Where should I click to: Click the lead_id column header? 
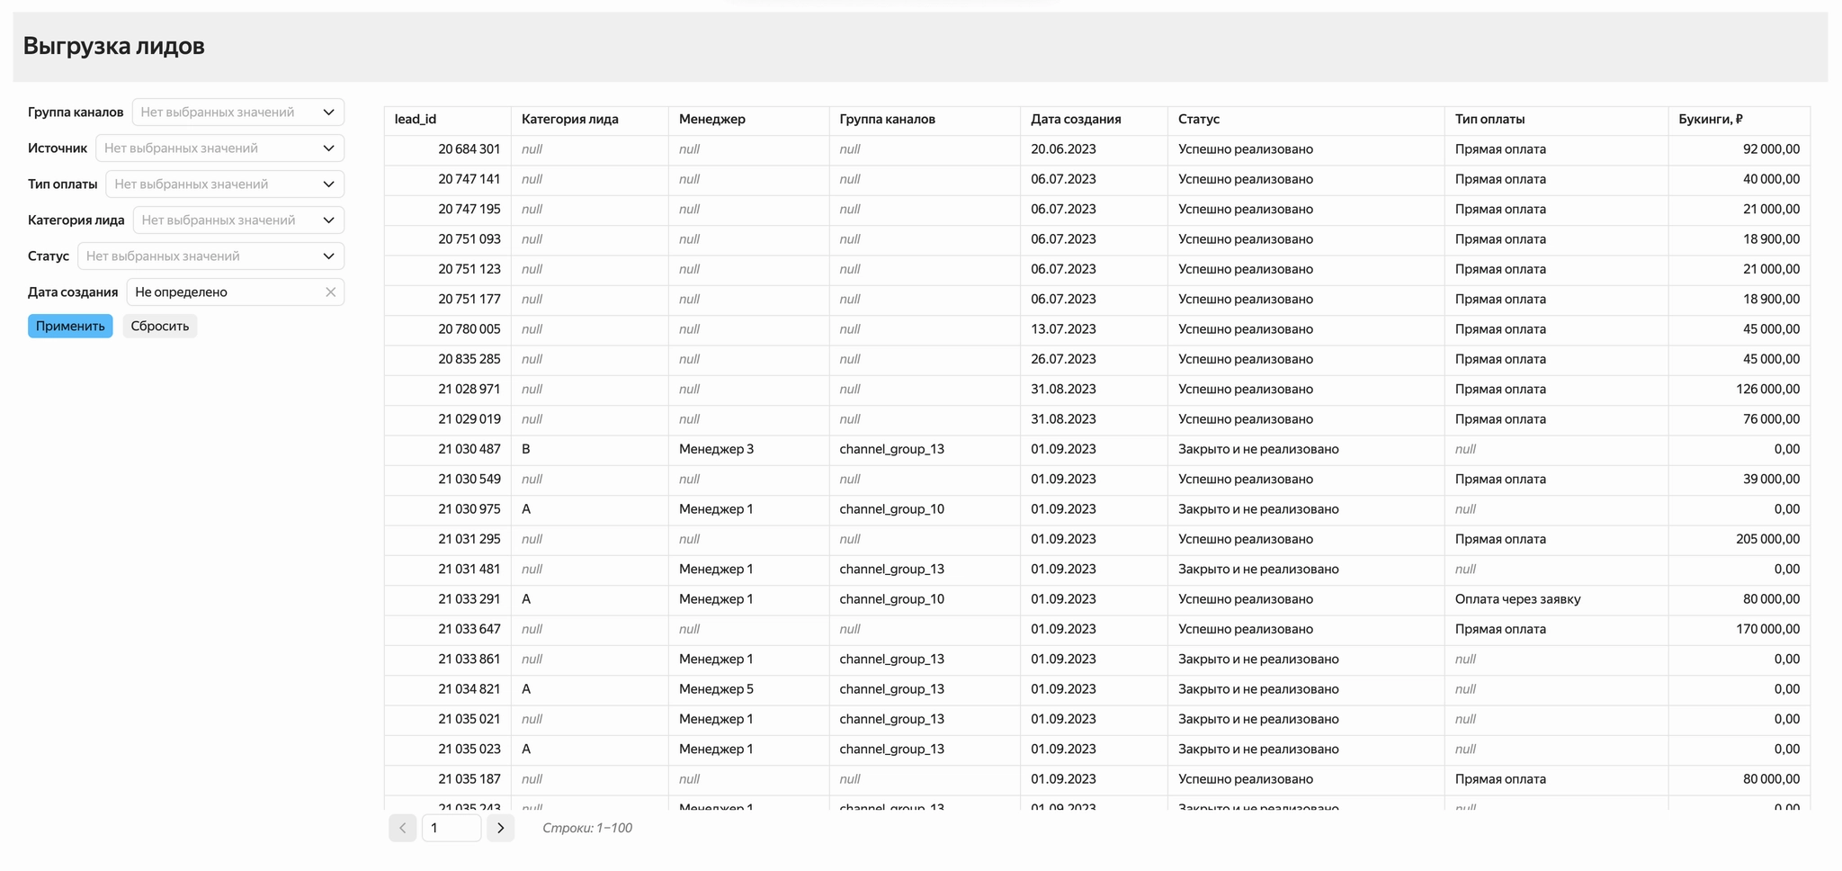[415, 119]
